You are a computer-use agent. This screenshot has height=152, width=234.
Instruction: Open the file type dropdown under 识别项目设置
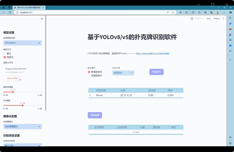point(23,145)
